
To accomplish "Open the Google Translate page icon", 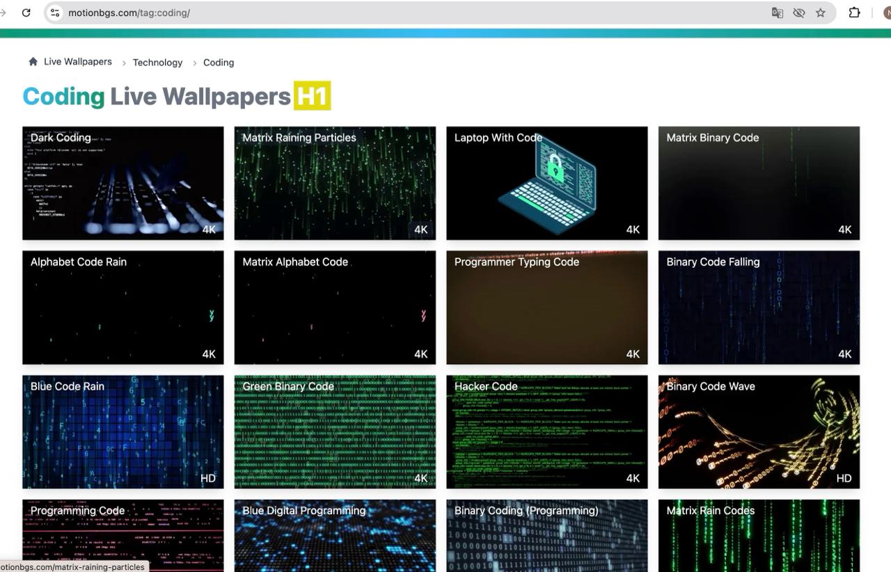I will (777, 12).
